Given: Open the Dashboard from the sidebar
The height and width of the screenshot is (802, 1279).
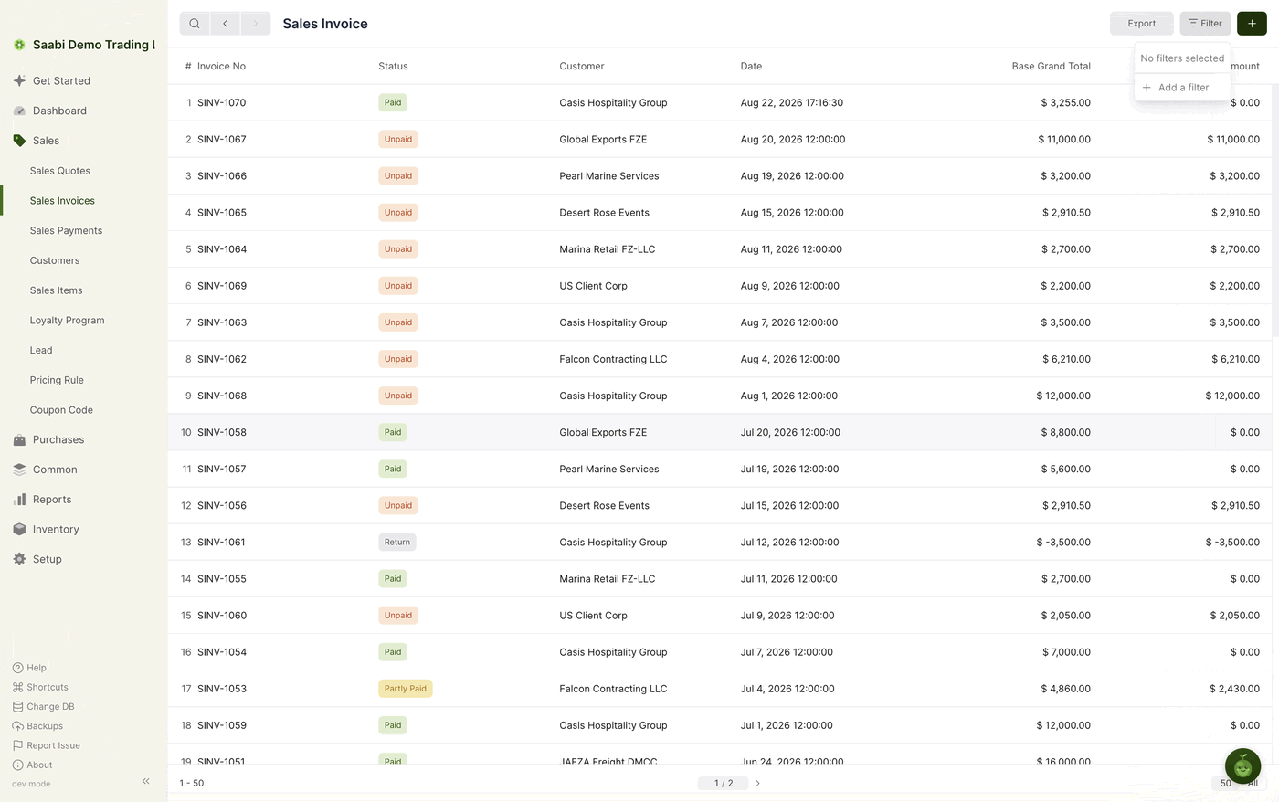Looking at the screenshot, I should click(x=59, y=111).
